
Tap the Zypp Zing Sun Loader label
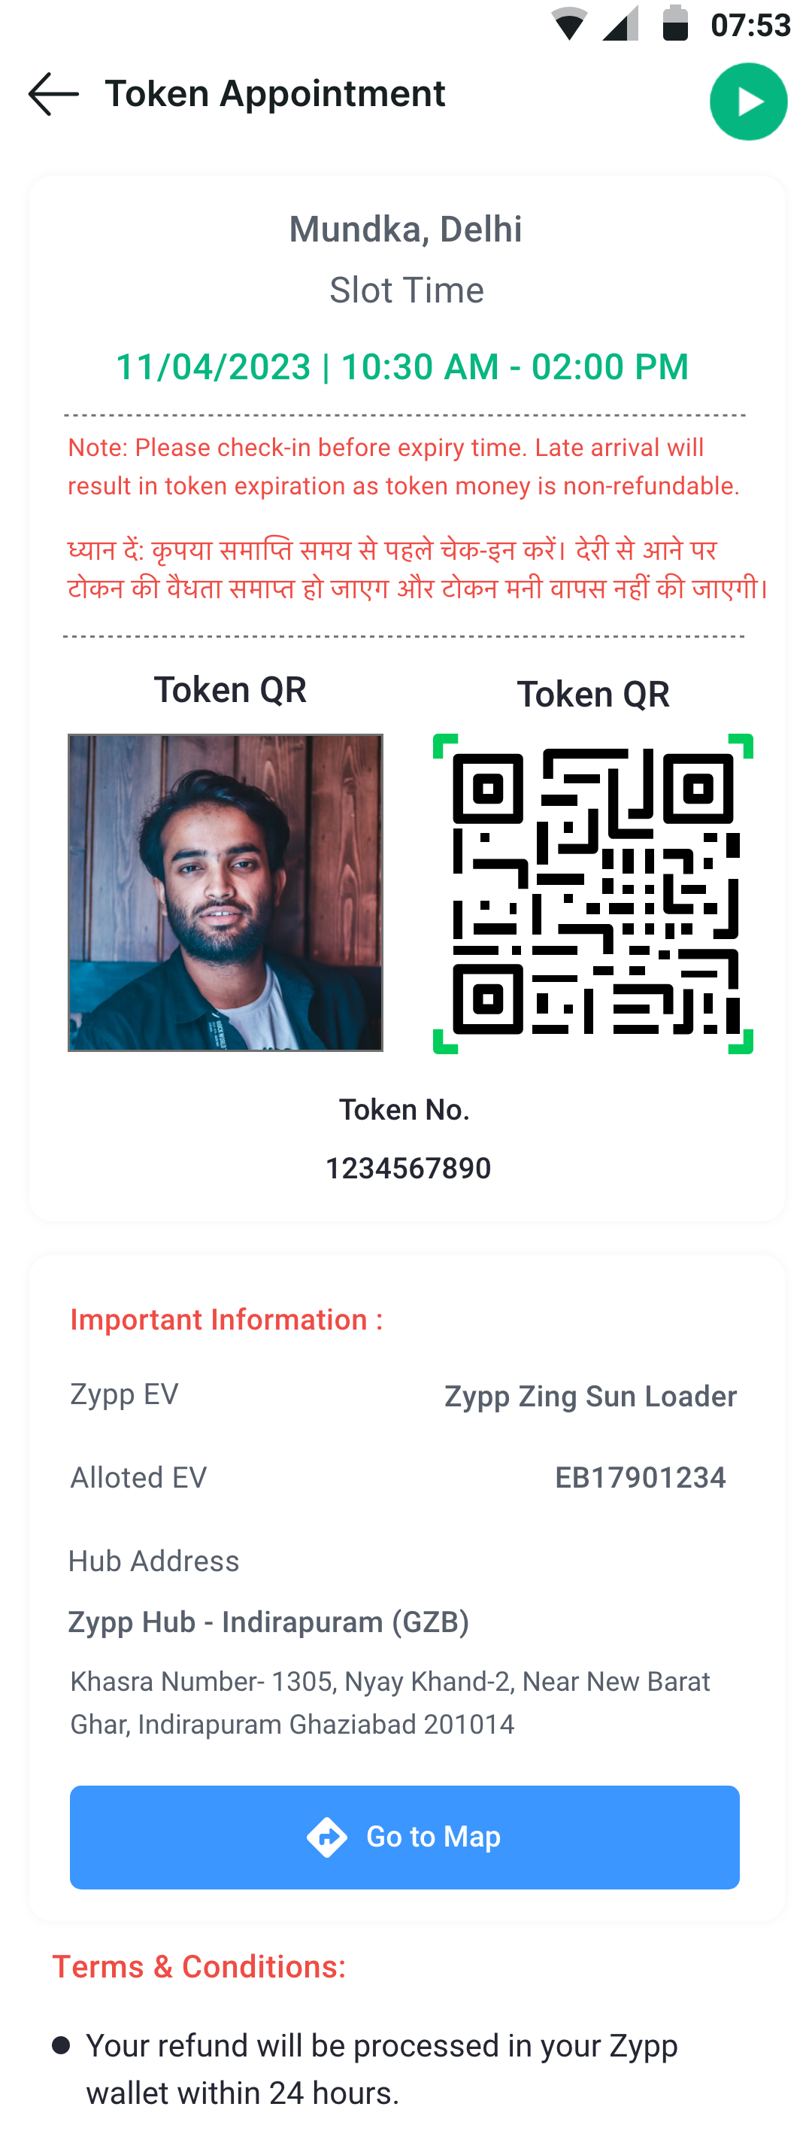click(x=590, y=1397)
